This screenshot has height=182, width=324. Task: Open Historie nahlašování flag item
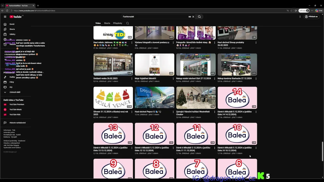17,123
